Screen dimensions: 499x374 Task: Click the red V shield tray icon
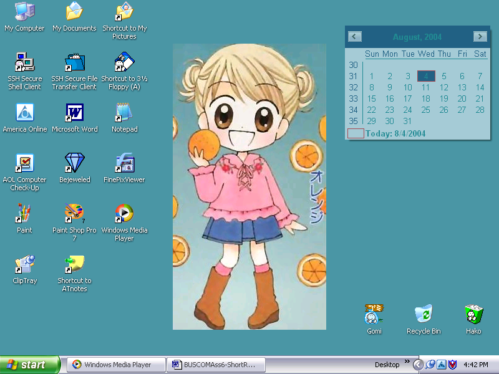pyautogui.click(x=452, y=365)
